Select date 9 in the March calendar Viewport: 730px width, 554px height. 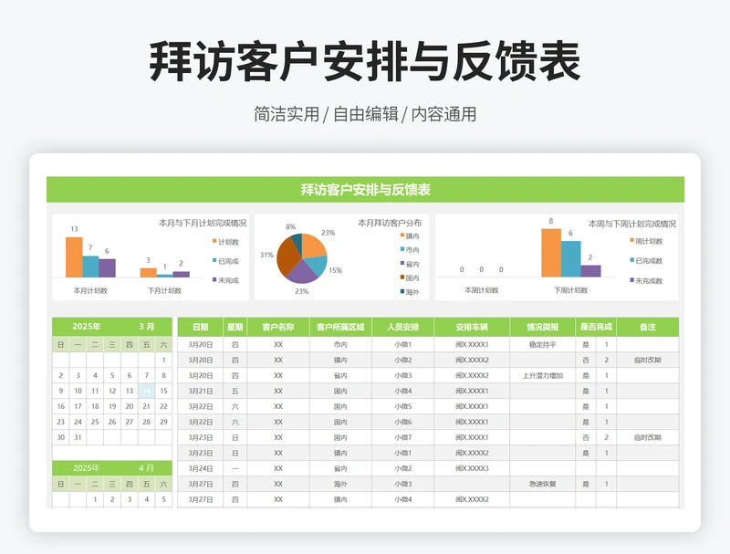pyautogui.click(x=60, y=391)
